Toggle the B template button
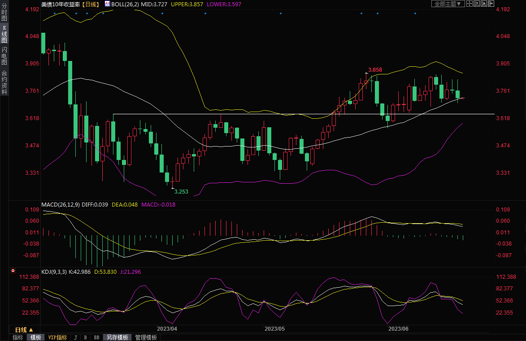 point(85,337)
